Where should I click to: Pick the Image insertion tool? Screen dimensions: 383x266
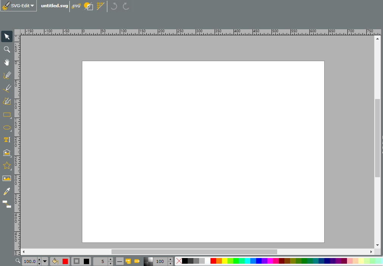point(7,178)
